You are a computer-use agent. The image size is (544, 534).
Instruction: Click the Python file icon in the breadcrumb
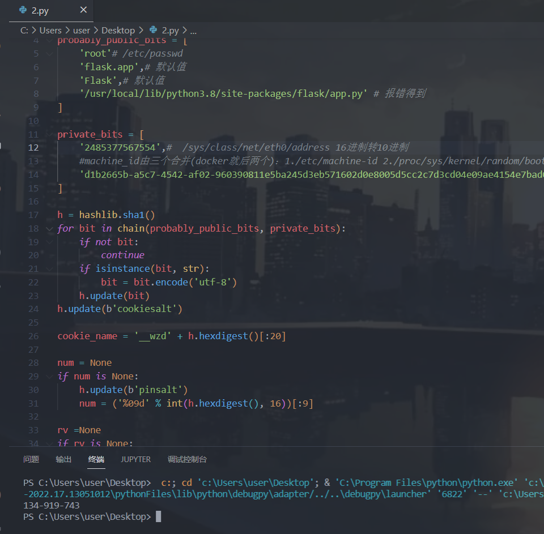point(153,31)
